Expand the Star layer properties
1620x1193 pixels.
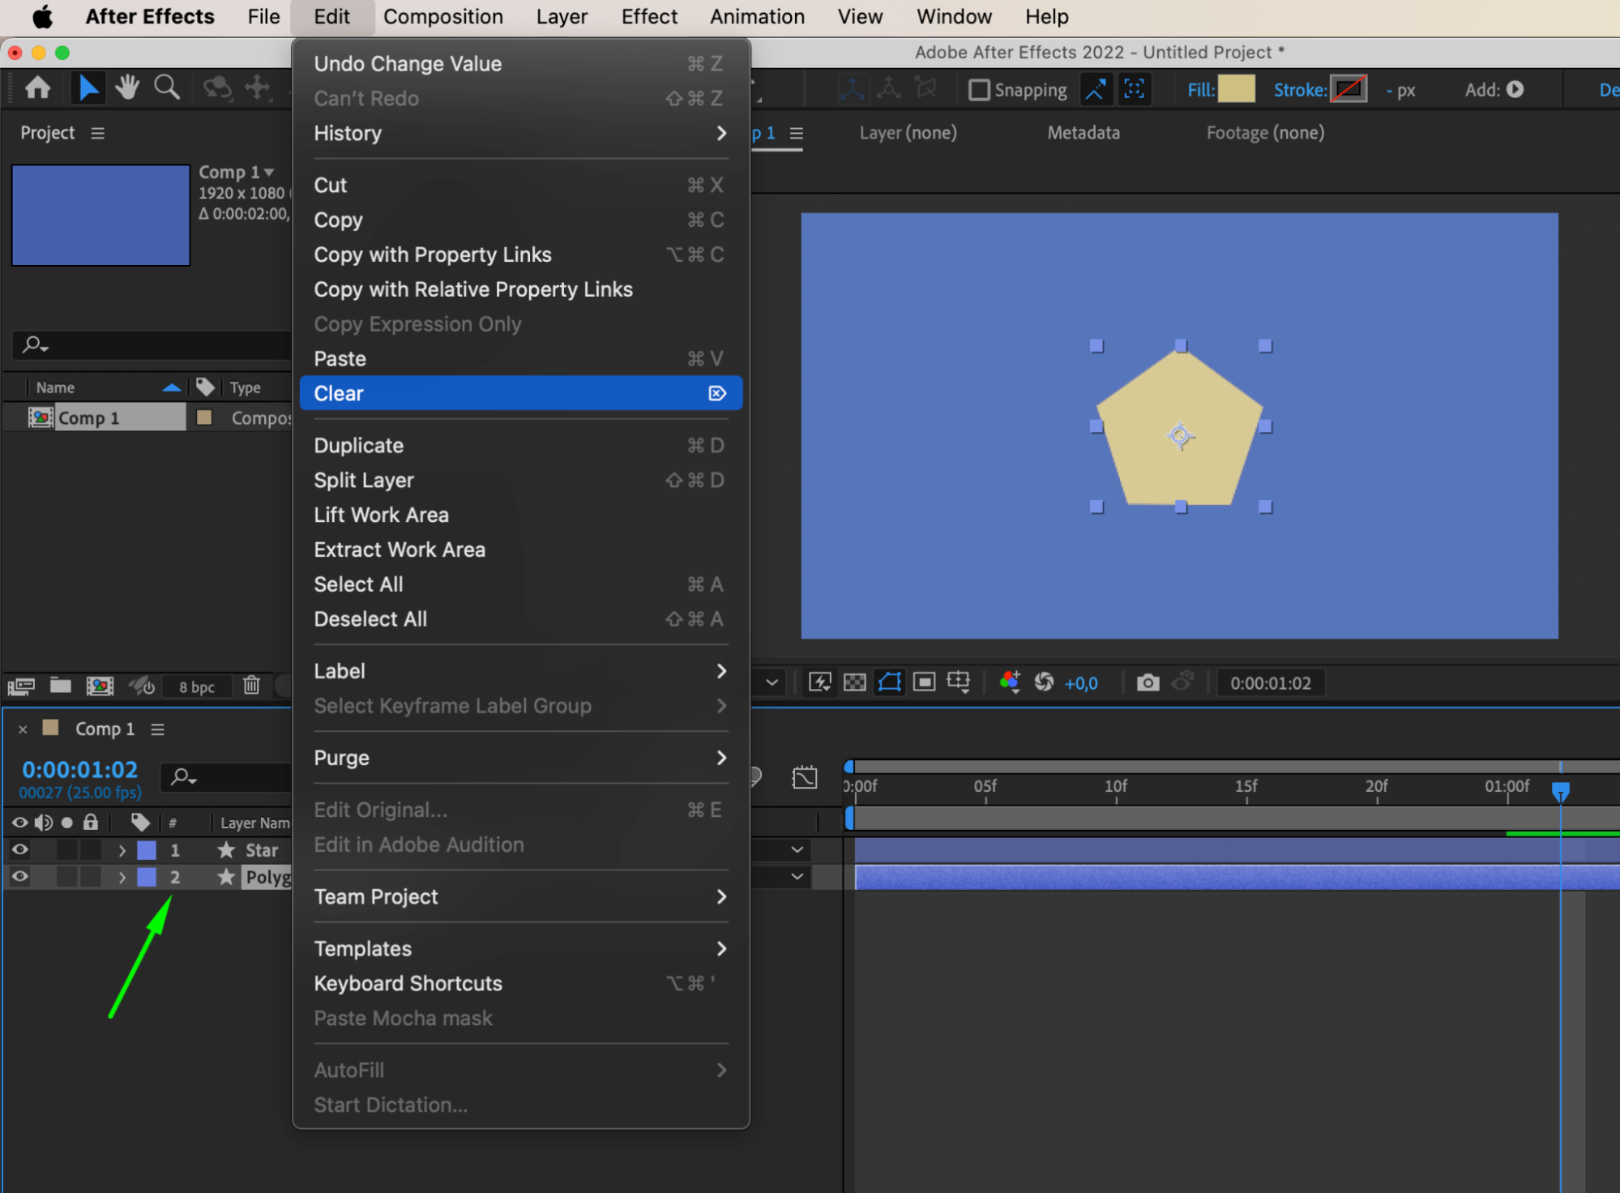122,850
